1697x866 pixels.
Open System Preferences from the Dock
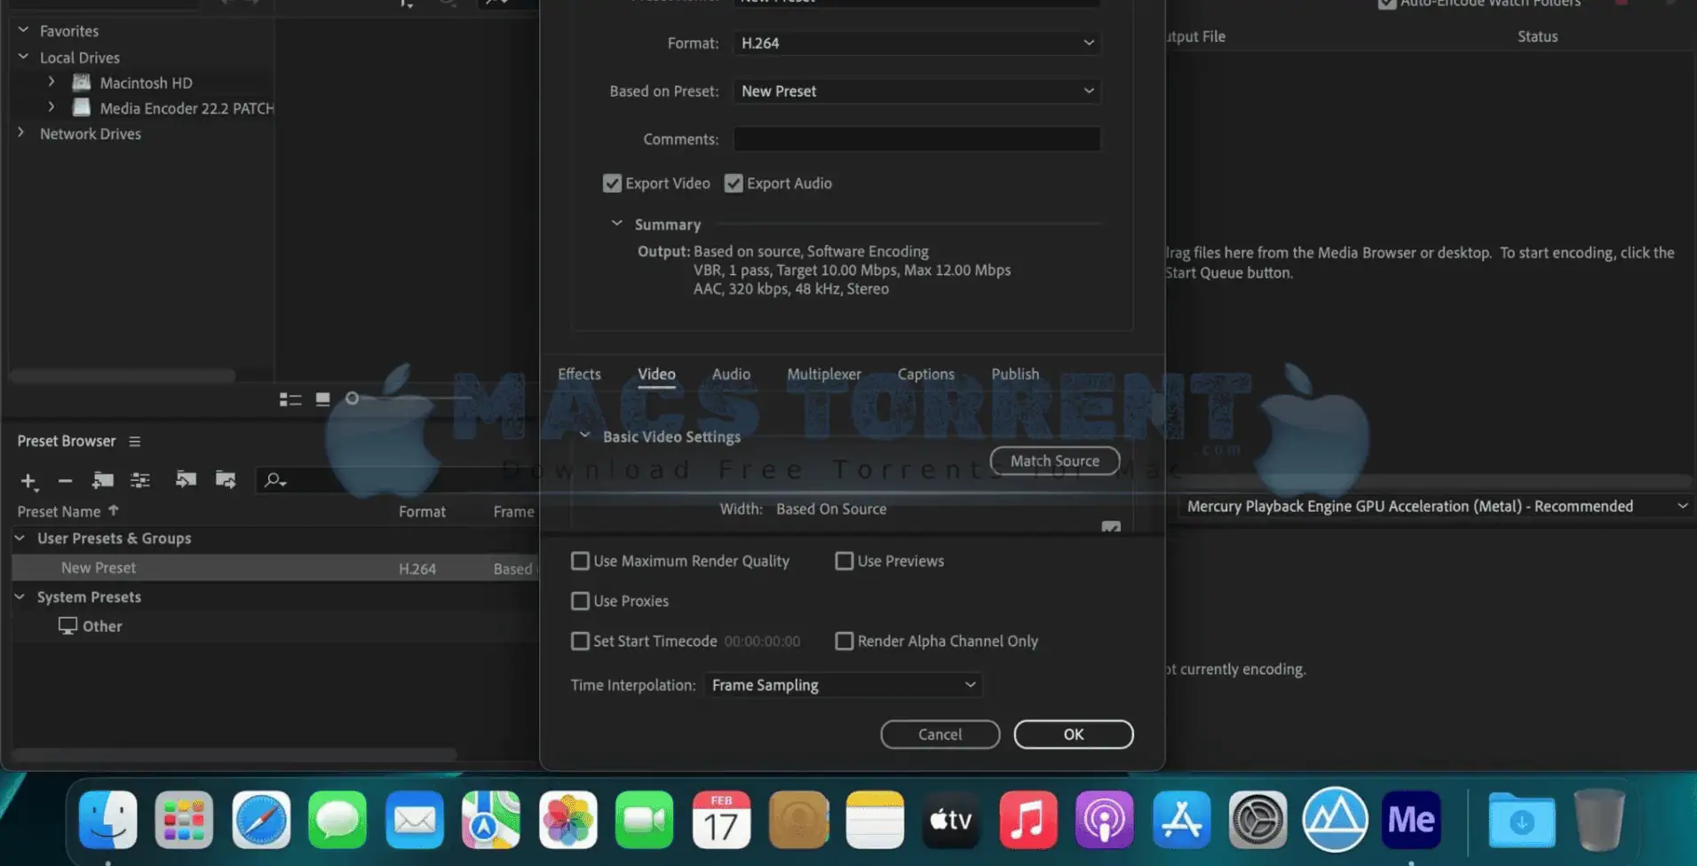tap(1257, 820)
